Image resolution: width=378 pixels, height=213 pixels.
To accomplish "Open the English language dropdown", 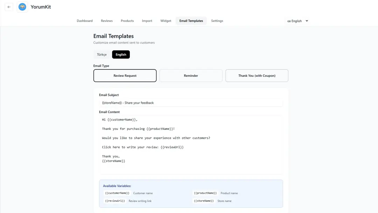I will pos(297,21).
